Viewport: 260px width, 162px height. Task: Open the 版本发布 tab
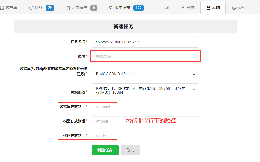[126, 8]
